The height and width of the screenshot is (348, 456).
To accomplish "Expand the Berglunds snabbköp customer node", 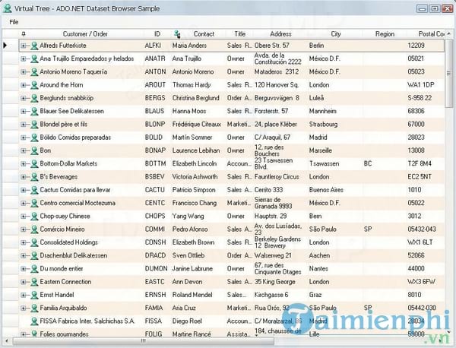I will tap(24, 98).
